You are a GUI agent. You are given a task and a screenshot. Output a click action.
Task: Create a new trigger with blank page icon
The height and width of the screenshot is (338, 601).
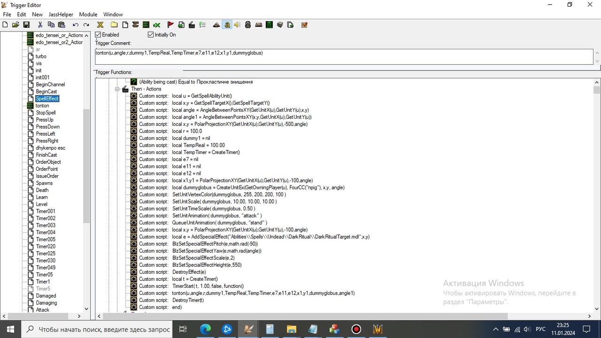[x=125, y=25]
